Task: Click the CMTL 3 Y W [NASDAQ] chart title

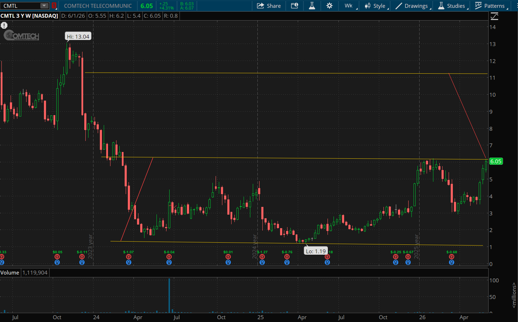Action: click(30, 16)
